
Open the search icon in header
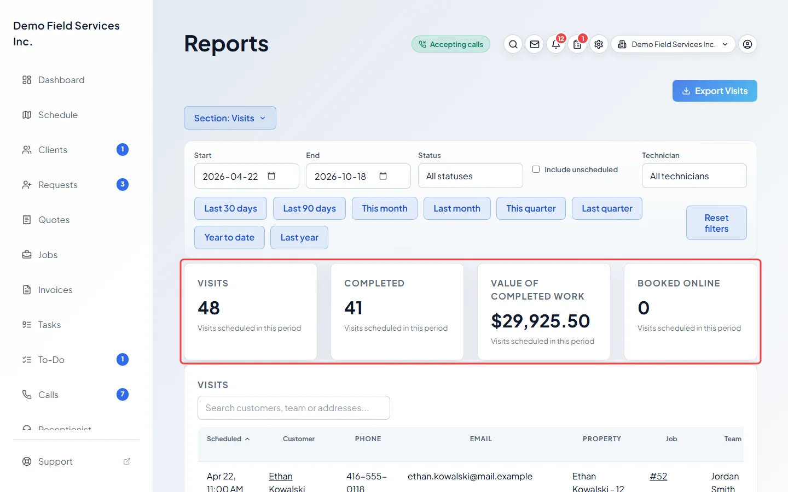pyautogui.click(x=513, y=44)
